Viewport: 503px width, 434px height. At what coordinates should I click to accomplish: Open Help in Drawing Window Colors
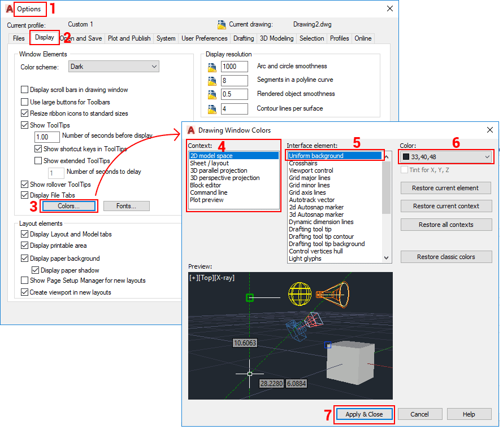tap(469, 414)
